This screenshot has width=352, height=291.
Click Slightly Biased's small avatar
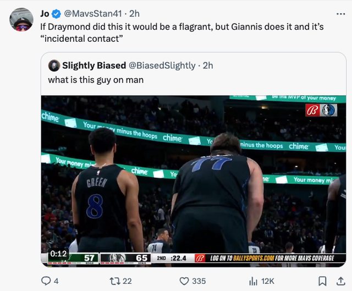point(54,65)
